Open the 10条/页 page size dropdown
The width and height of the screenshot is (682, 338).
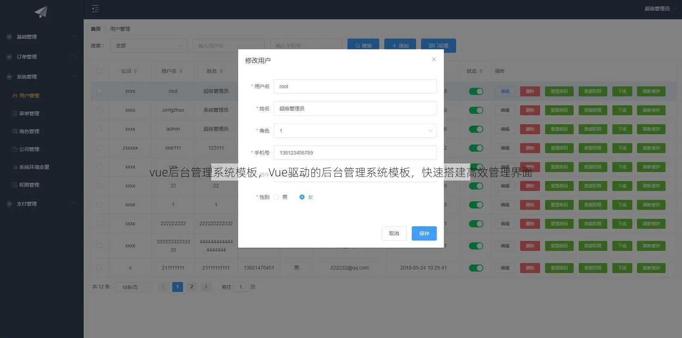pyautogui.click(x=133, y=287)
